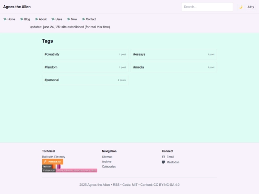Click the MIT code license link
The width and height of the screenshot is (259, 194).
click(x=135, y=185)
